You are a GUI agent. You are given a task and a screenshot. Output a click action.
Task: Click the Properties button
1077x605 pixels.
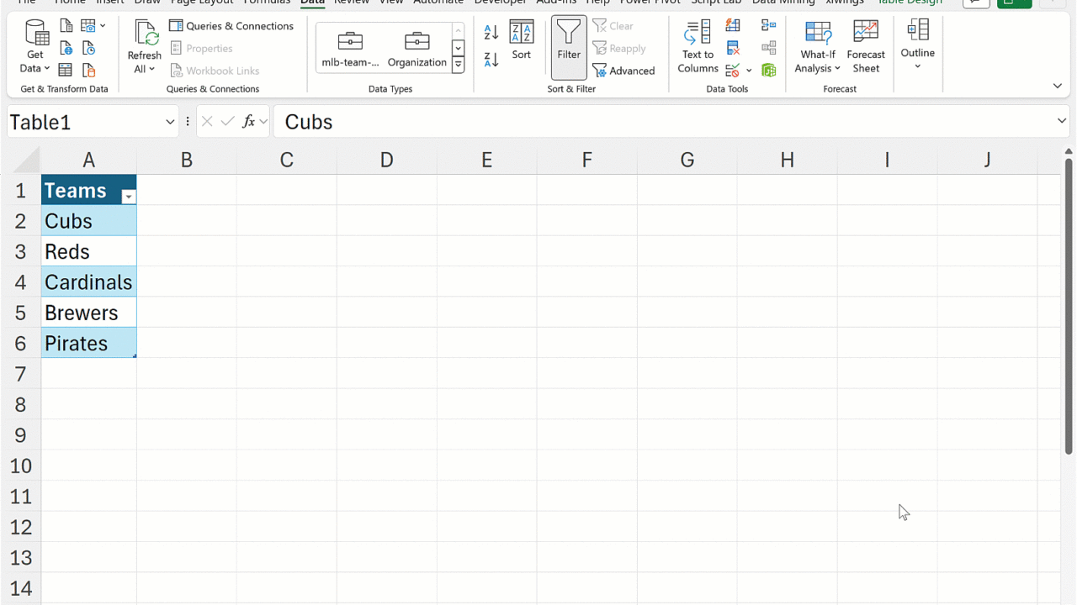tap(202, 49)
